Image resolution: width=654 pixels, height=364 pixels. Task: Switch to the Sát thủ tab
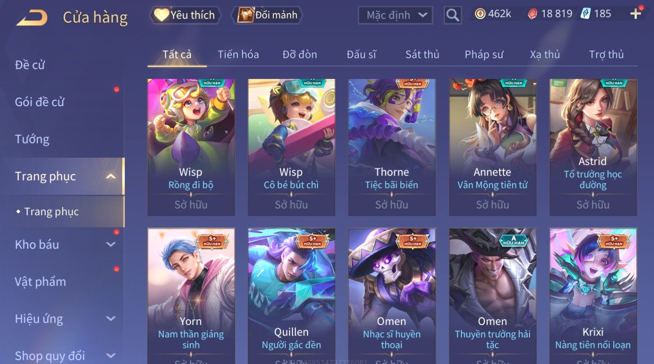[x=422, y=55]
